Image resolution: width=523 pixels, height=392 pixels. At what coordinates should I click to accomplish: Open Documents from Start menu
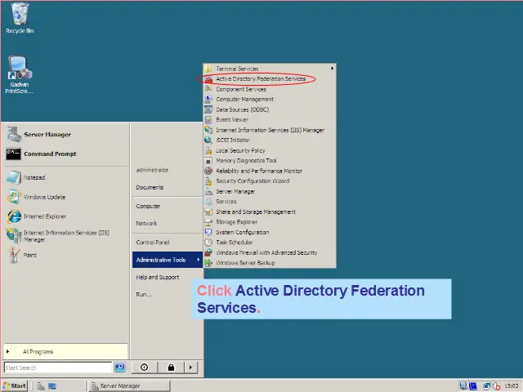[150, 187]
